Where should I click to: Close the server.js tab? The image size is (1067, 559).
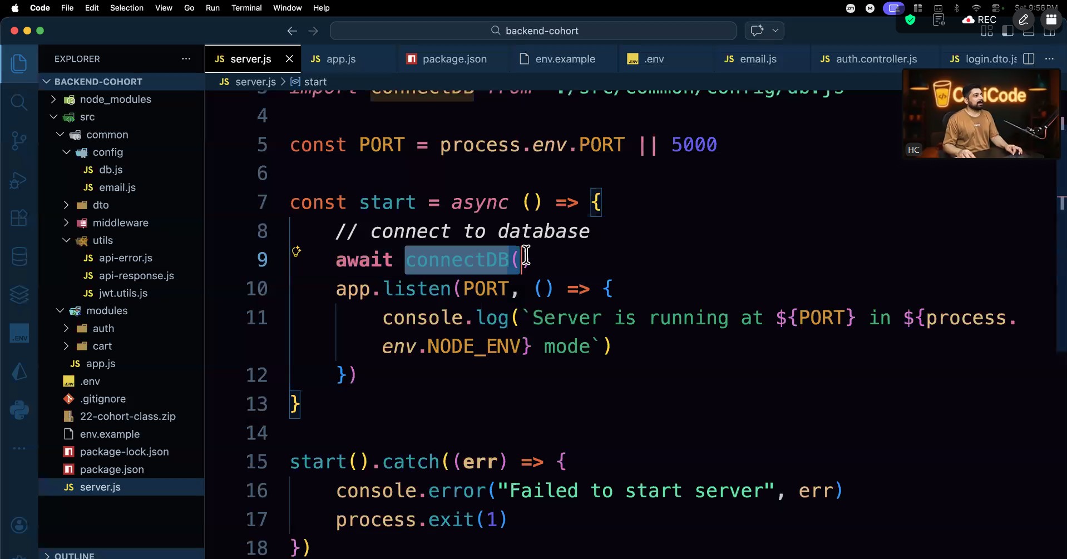tap(289, 59)
